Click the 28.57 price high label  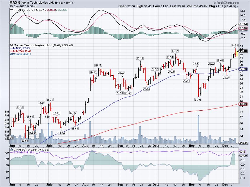coord(196,63)
